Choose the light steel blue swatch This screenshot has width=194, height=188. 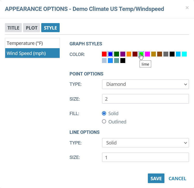104,60
